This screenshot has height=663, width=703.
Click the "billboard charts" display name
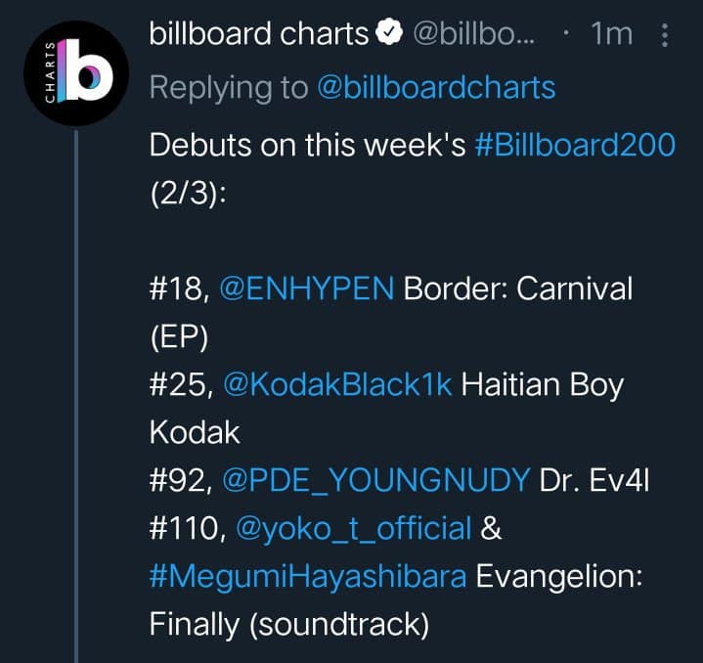coord(258,35)
